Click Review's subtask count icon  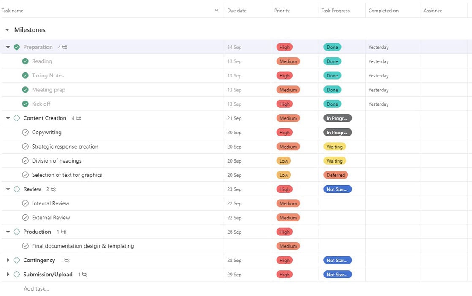51,189
